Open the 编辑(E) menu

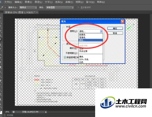click(18, 2)
